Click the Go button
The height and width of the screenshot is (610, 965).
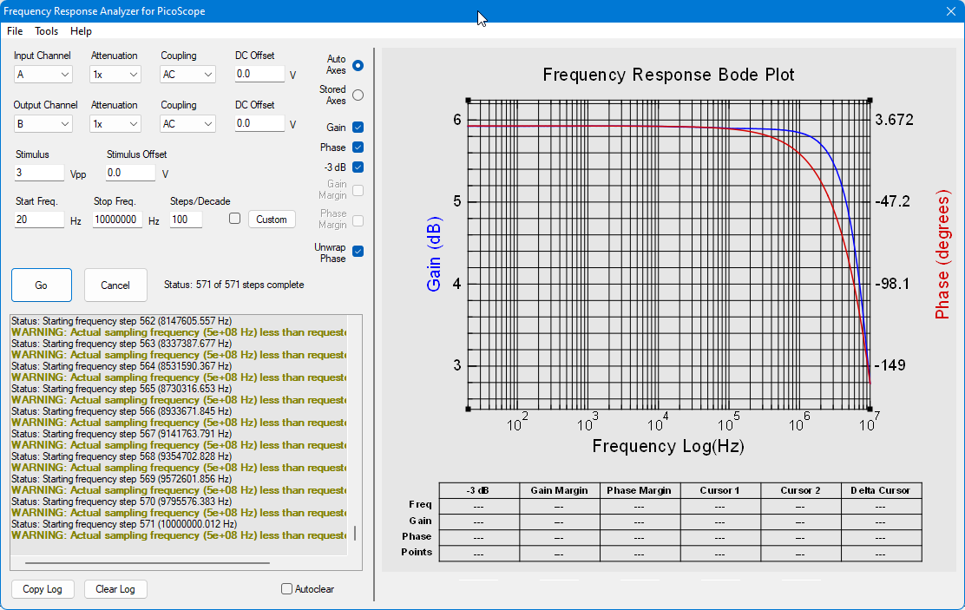(42, 285)
